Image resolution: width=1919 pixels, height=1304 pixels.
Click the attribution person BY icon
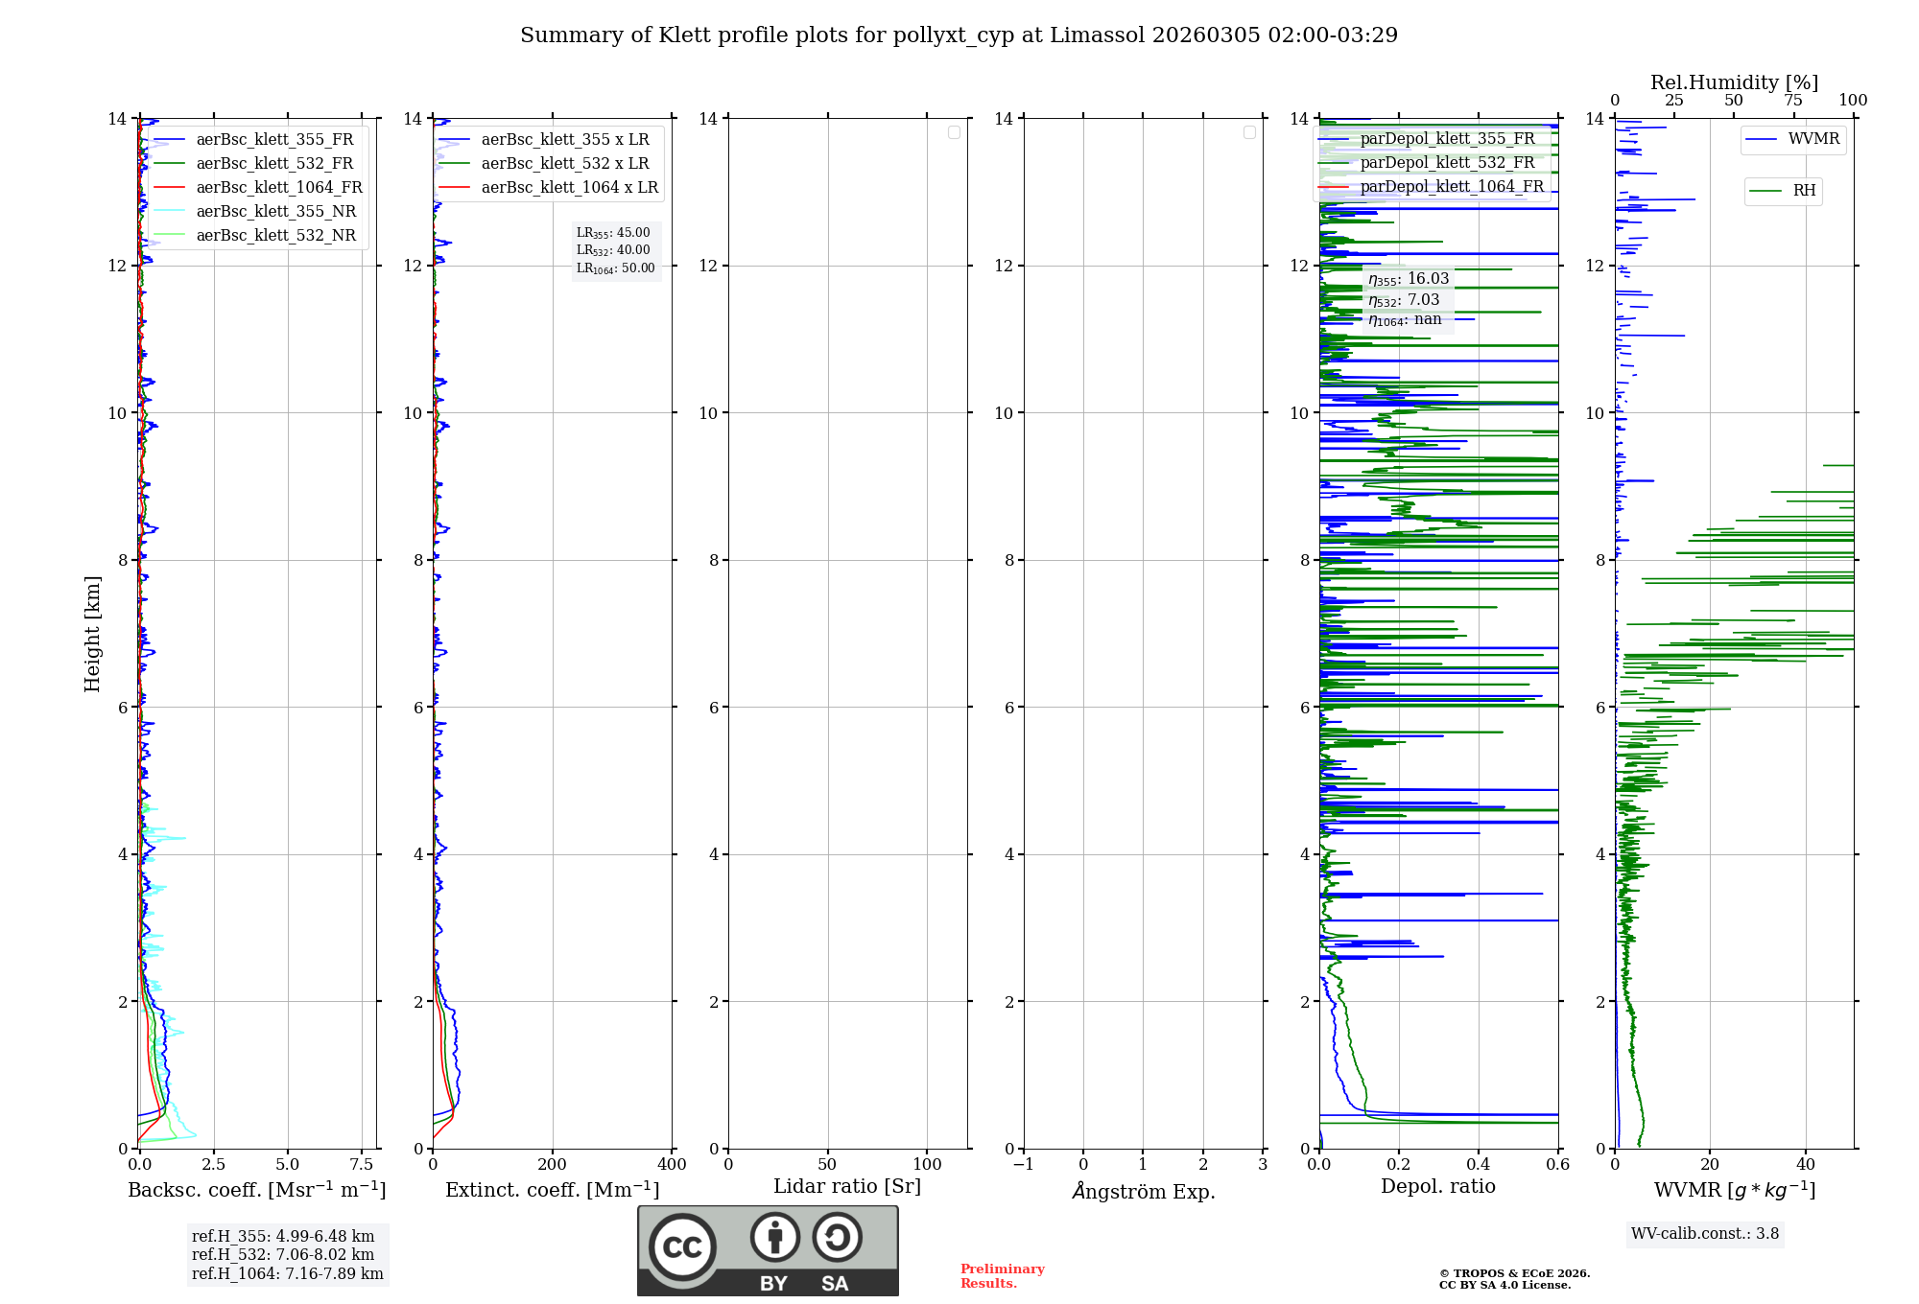click(774, 1237)
